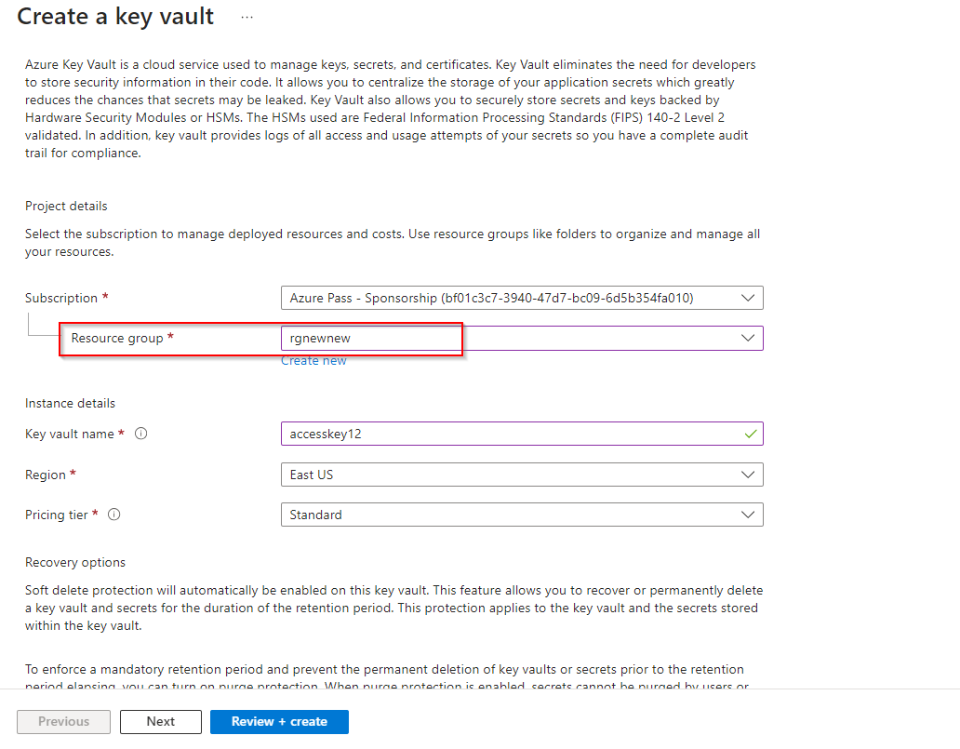
Task: Click the info icon next to Key vault name
Action: [x=141, y=434]
